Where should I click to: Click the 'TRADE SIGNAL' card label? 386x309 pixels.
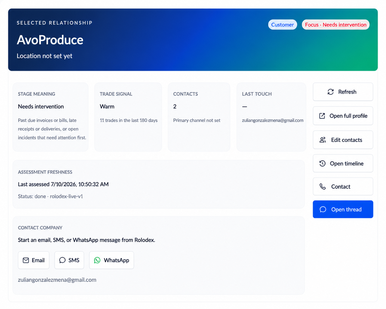[x=116, y=94]
